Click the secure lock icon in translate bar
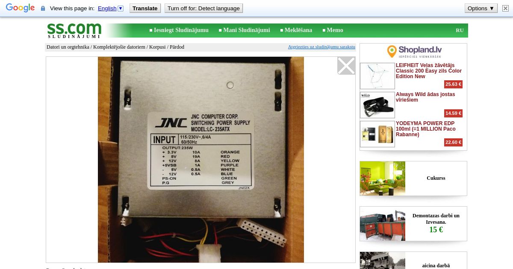Screen dimensions: 513x269 pyautogui.click(x=43, y=9)
